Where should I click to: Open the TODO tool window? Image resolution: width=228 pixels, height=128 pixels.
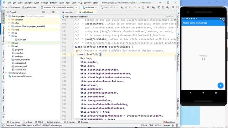(39, 122)
